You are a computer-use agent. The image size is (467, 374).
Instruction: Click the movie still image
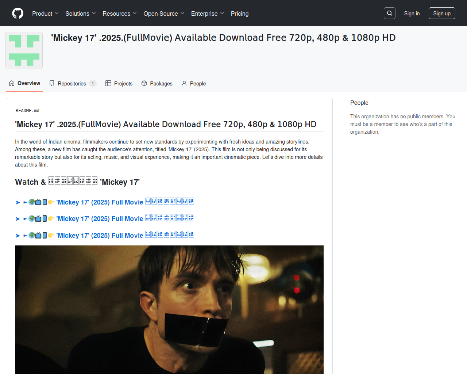pyautogui.click(x=169, y=310)
